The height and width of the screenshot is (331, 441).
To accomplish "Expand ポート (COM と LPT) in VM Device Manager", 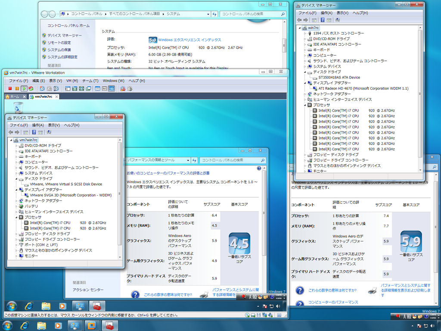I will coord(16,245).
